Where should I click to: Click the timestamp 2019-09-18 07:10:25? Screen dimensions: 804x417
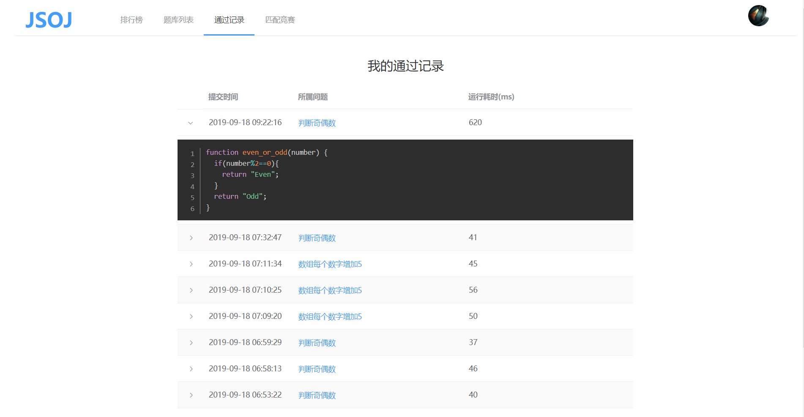(245, 290)
